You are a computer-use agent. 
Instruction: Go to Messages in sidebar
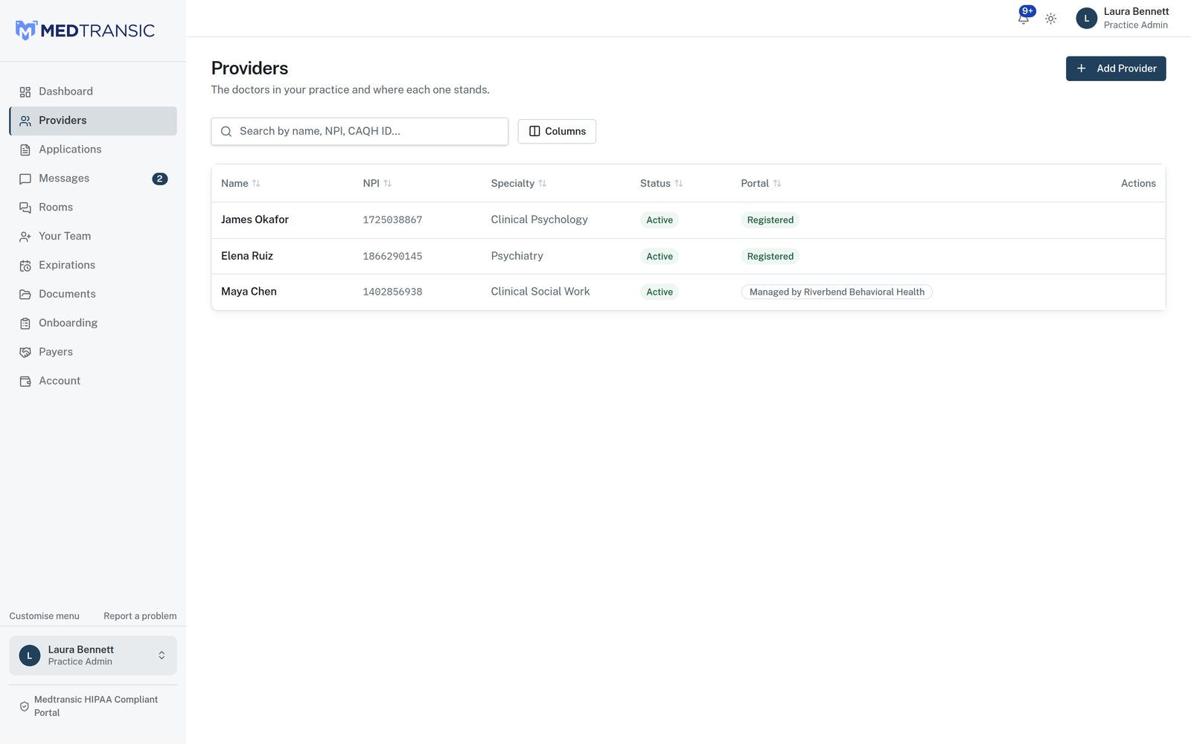tap(93, 179)
